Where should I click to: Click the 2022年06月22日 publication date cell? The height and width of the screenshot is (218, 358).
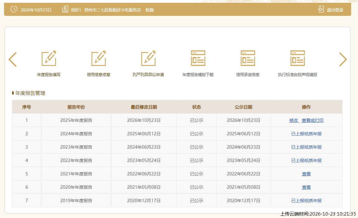[244, 174]
